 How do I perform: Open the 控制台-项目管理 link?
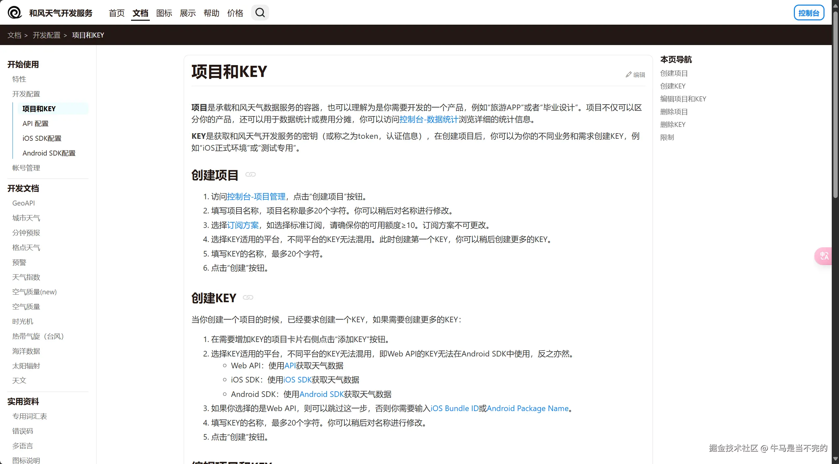tap(256, 197)
